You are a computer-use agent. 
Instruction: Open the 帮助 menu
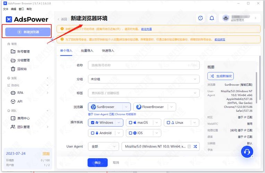(x=29, y=9)
